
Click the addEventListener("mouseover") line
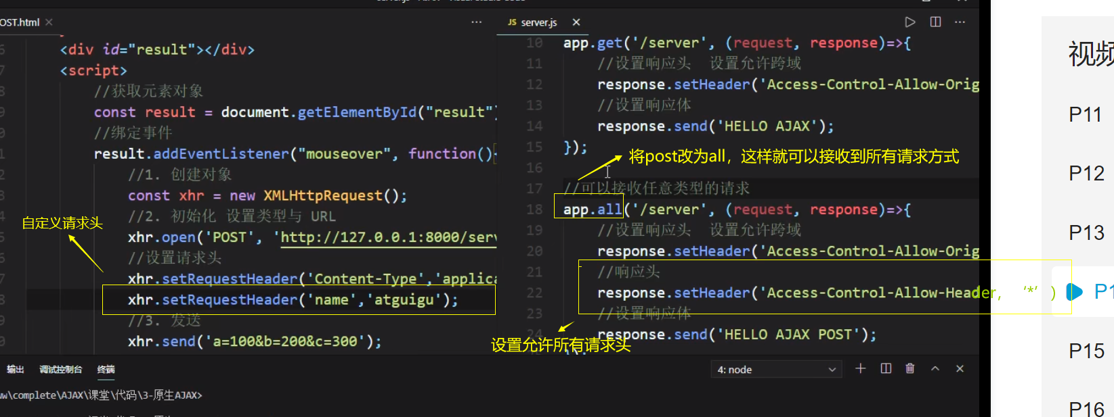(295, 153)
